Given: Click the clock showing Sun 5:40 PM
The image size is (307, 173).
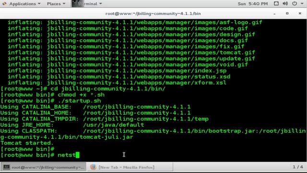Looking at the screenshot, I should click(253, 4).
